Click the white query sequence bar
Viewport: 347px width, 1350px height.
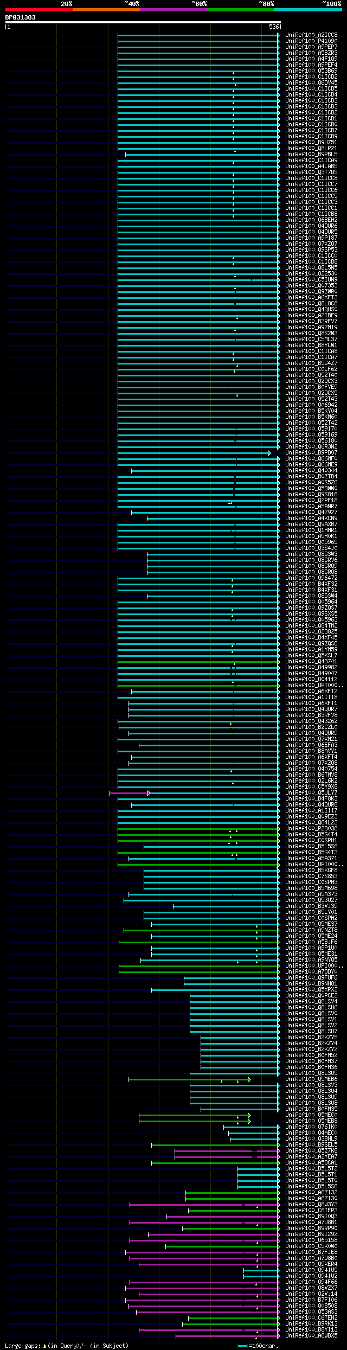[x=143, y=23]
